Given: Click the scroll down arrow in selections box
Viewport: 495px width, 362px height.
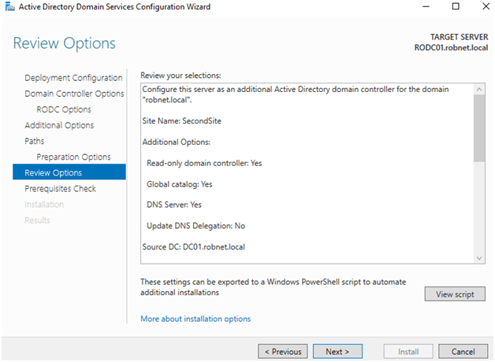Looking at the screenshot, I should (x=479, y=258).
